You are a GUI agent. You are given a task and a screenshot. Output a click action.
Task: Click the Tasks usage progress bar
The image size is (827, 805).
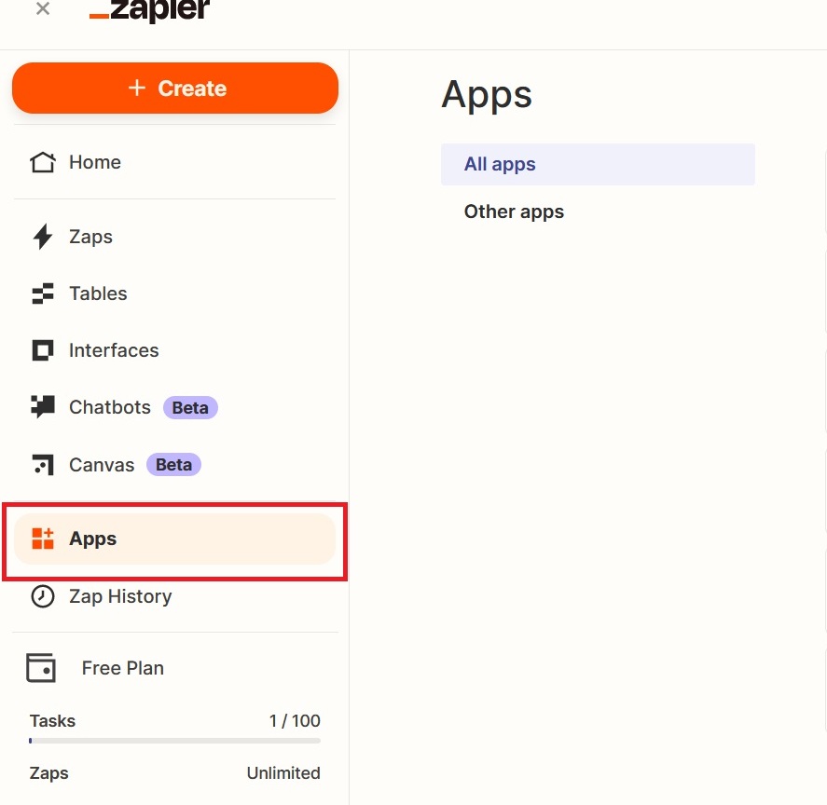(174, 741)
